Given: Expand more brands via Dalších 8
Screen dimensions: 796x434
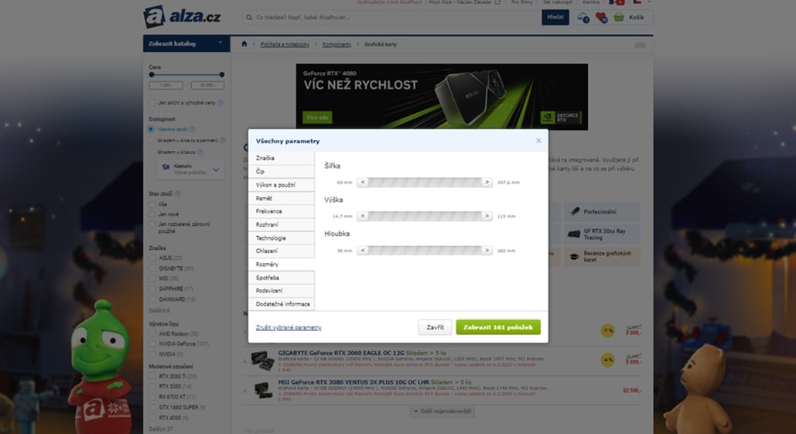Looking at the screenshot, I should pos(159,310).
